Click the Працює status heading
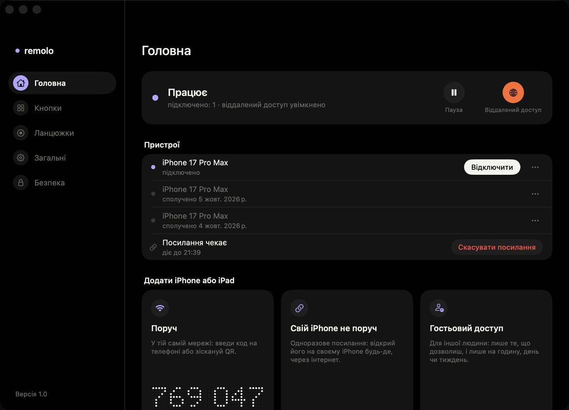Screen dimensions: 569x410 pyautogui.click(x=188, y=93)
